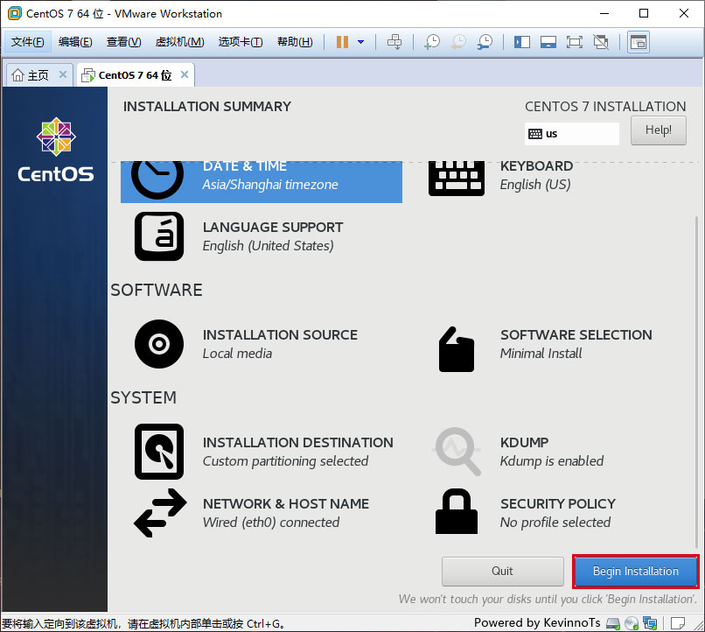Click the installer vertical scrollbar

click(696, 383)
